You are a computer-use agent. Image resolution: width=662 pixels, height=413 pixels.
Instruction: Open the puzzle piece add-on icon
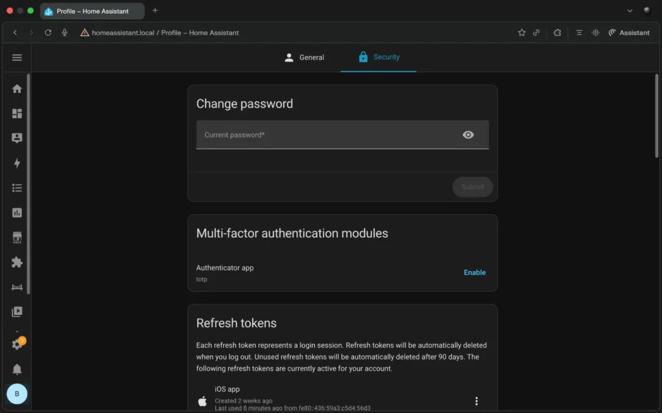[17, 262]
